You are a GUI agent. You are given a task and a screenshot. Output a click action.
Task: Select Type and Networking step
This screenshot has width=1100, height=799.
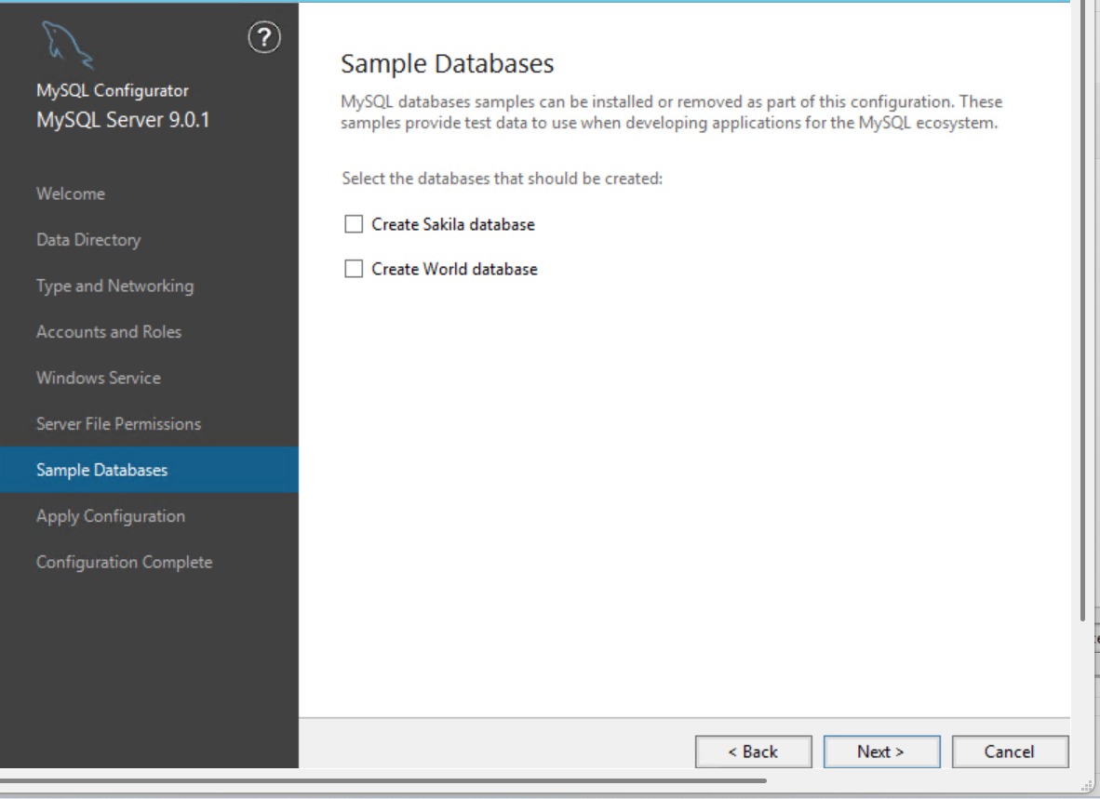point(115,286)
